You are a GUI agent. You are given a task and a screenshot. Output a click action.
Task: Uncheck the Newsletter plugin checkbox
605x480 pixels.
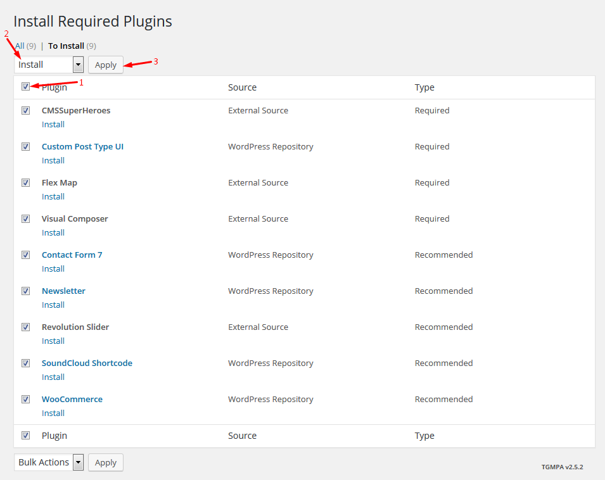click(x=25, y=291)
